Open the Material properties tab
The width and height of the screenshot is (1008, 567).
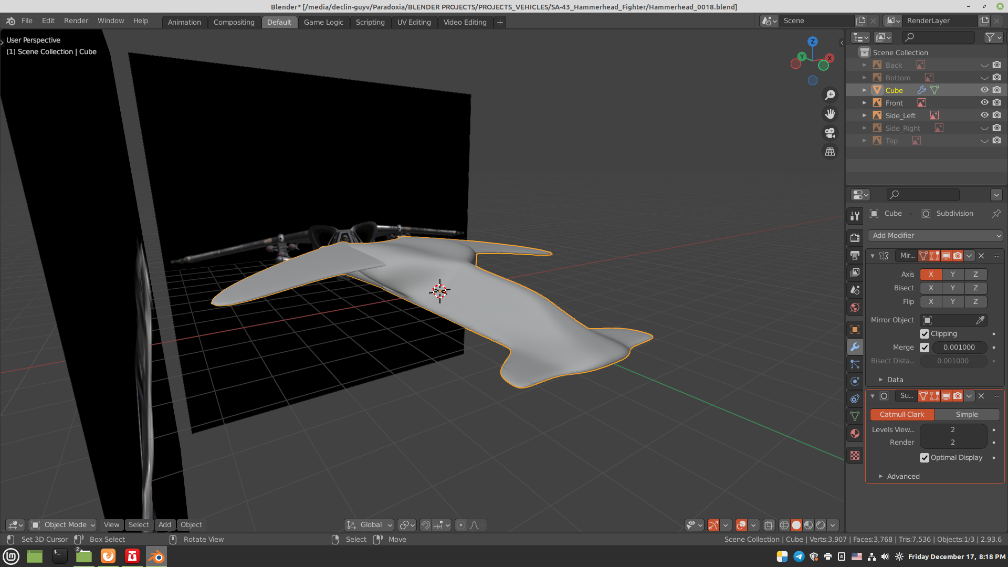(x=855, y=434)
